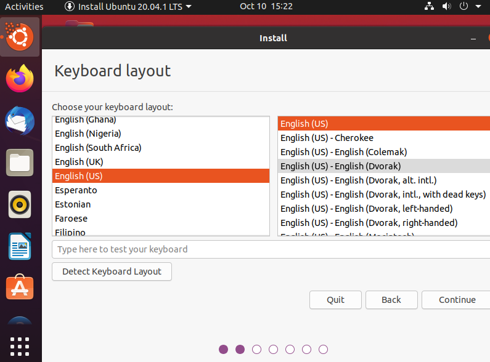The width and height of the screenshot is (490, 362).
Task: Open LibreOffice Writer from dock
Action: 20,247
